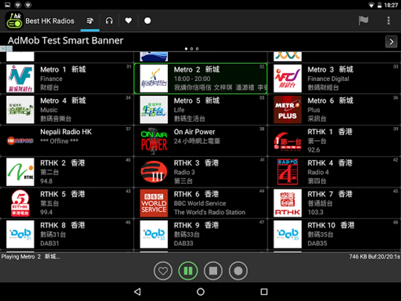Click the 'RTHK 2 香港' title
The image size is (401, 301).
coord(63,163)
